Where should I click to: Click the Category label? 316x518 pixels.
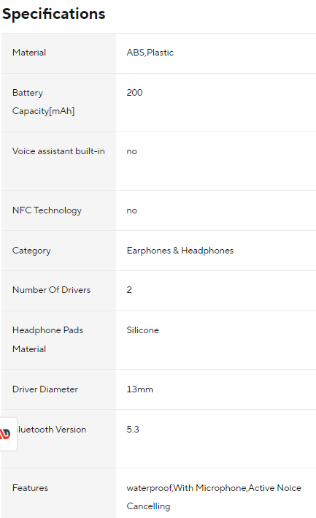click(x=31, y=251)
